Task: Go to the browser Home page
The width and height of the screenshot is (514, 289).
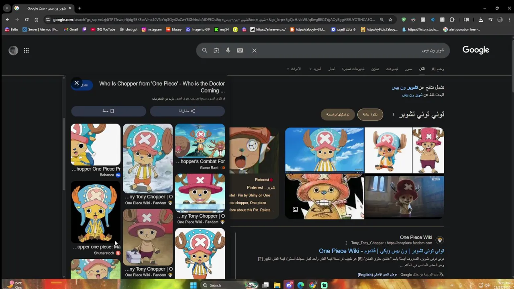Action: pos(36,19)
